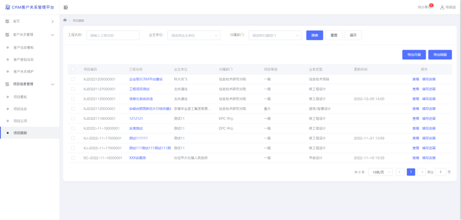Open 项目看板 in the sidebar
Viewport: 462px width, 220px height.
pos(20,97)
